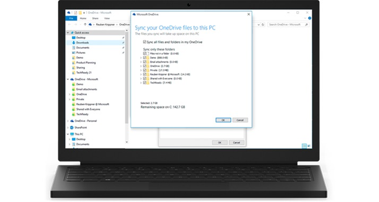Expand the OneDrive - Personal tree node

68,121
